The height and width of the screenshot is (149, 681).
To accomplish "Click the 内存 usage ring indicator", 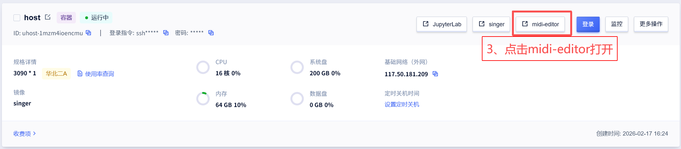I will pyautogui.click(x=203, y=99).
